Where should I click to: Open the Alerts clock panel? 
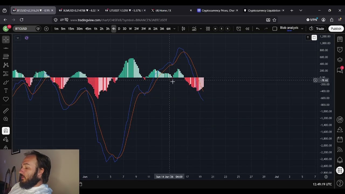340,50
